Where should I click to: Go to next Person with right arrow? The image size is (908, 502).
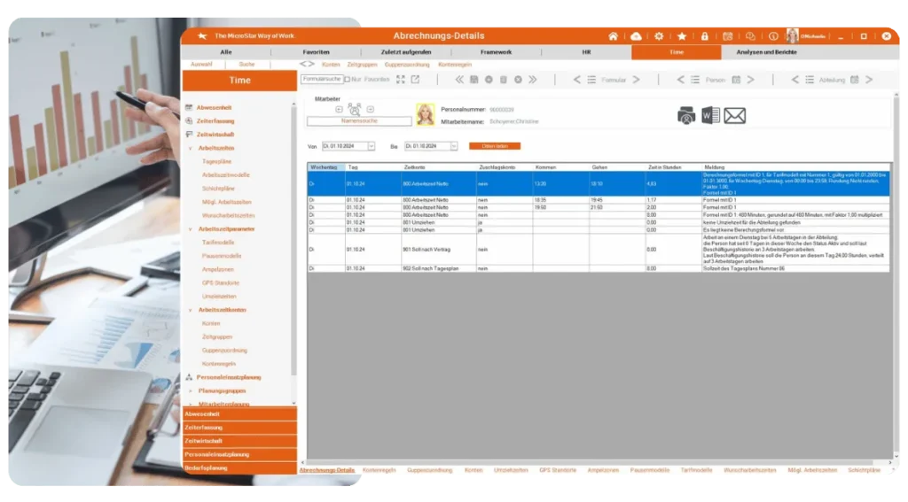750,79
